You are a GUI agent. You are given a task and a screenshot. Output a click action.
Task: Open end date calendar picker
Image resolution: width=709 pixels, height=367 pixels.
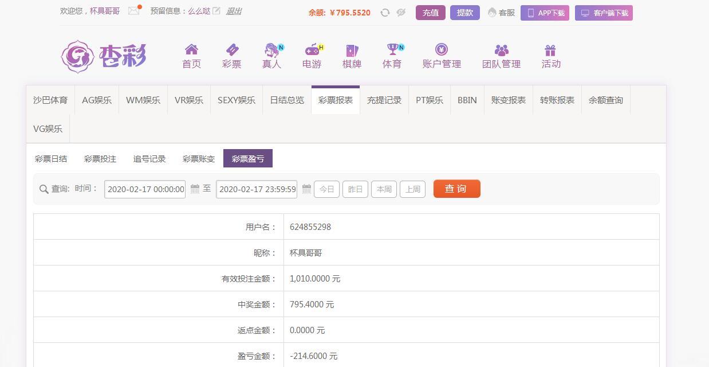click(x=306, y=189)
